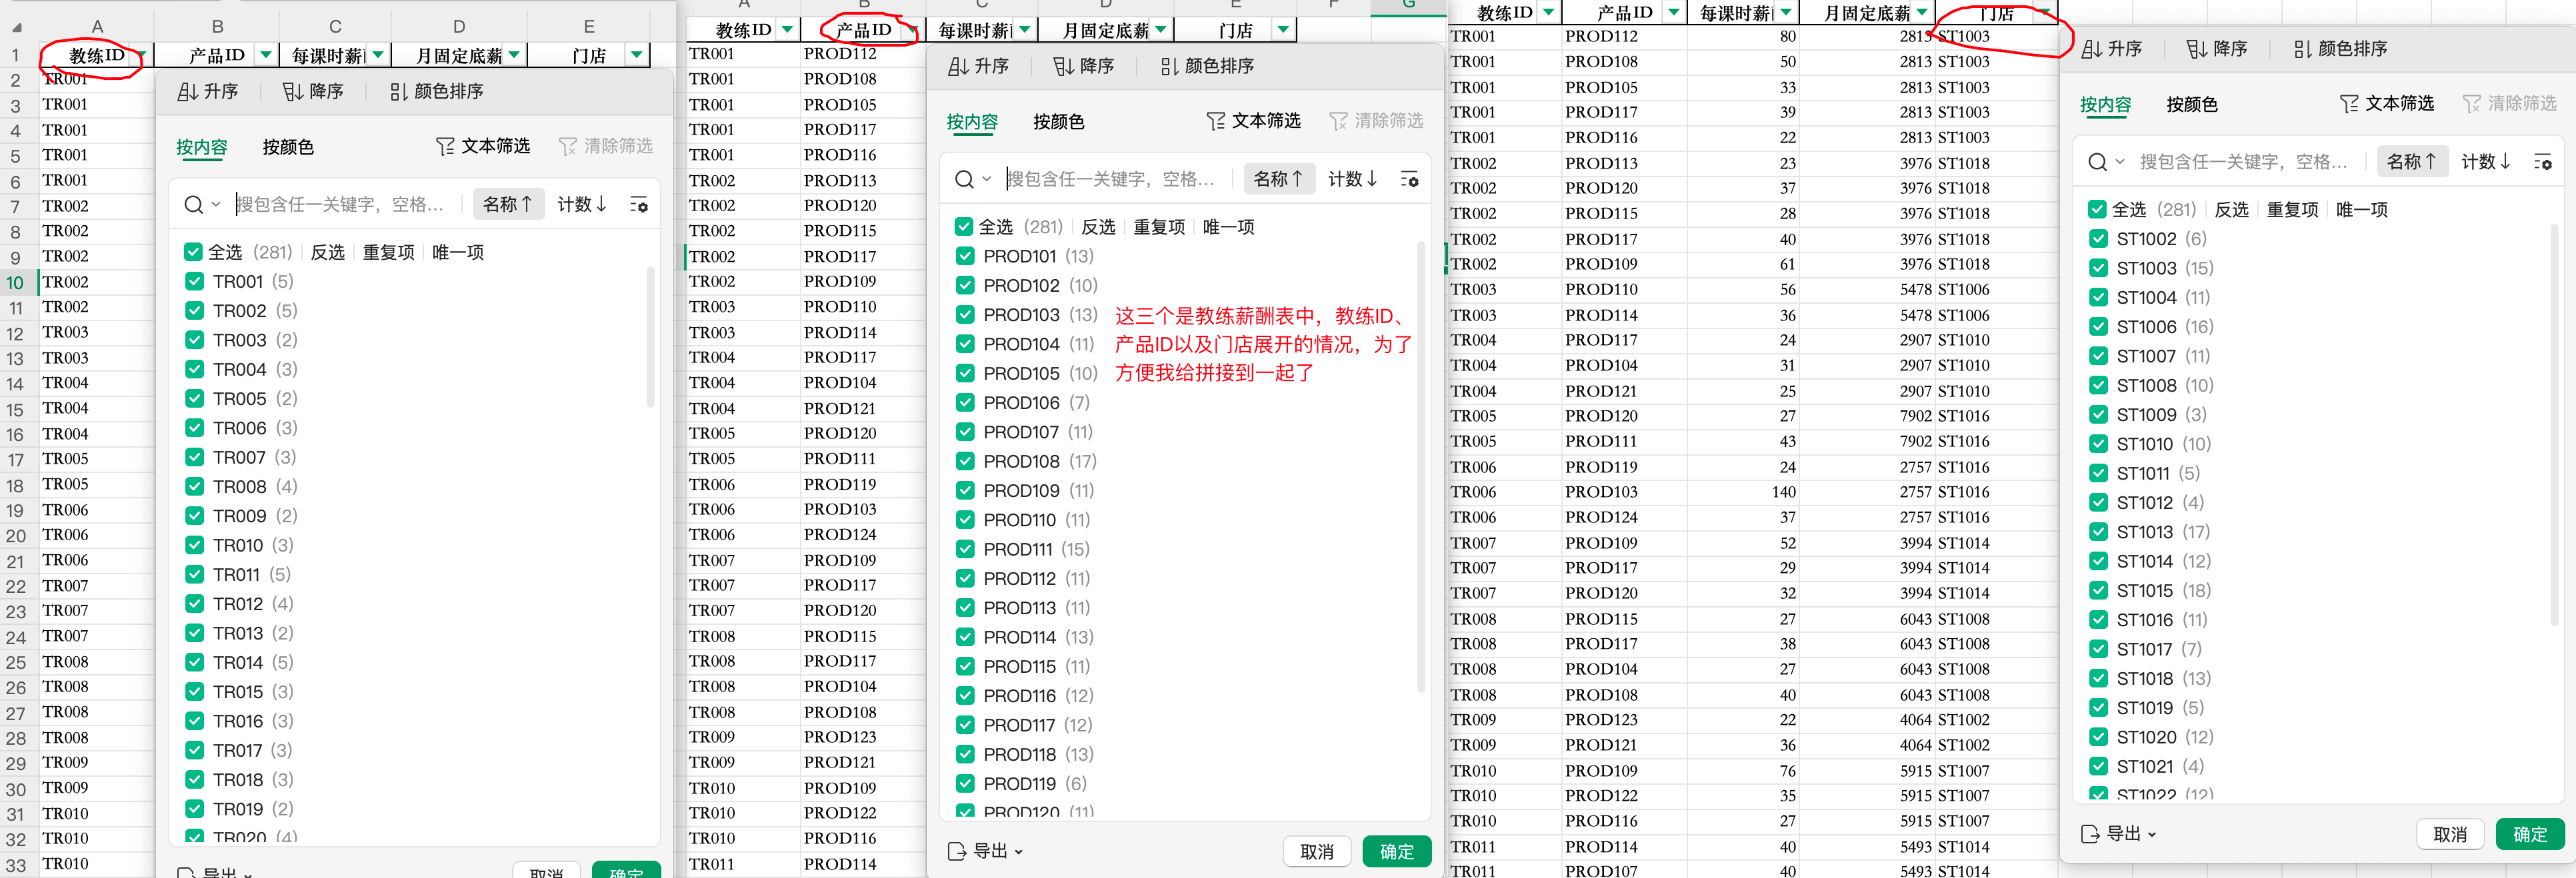This screenshot has width=2576, height=878.
Task: Click ascending sort icon in left panel
Action: click(187, 92)
